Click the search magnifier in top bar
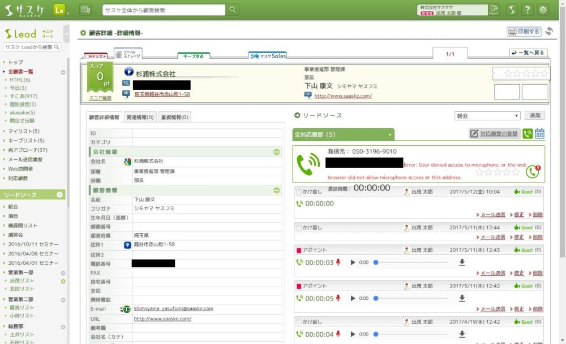The height and width of the screenshot is (344, 566). pos(233,10)
